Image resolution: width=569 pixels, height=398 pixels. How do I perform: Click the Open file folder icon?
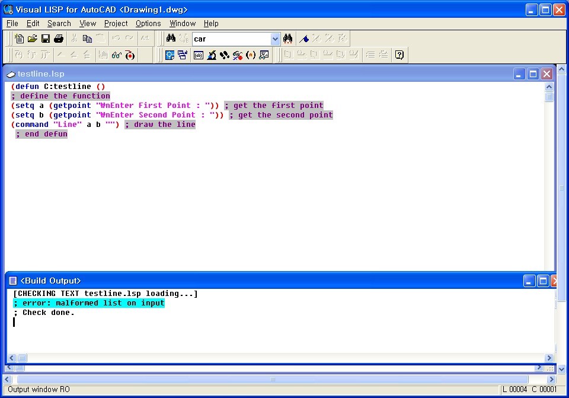tap(32, 38)
